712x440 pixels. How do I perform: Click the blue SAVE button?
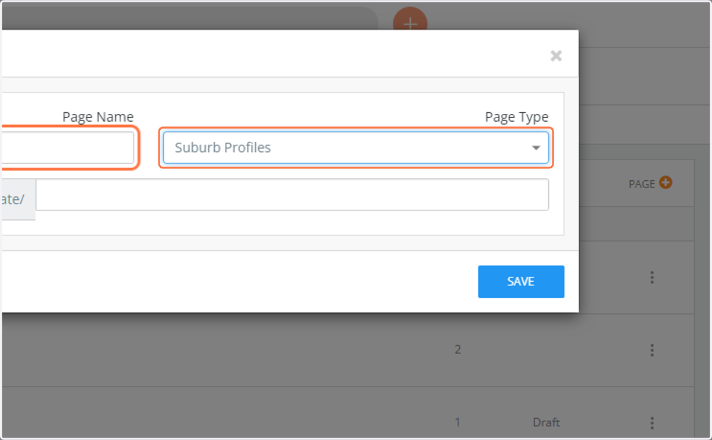tap(521, 282)
